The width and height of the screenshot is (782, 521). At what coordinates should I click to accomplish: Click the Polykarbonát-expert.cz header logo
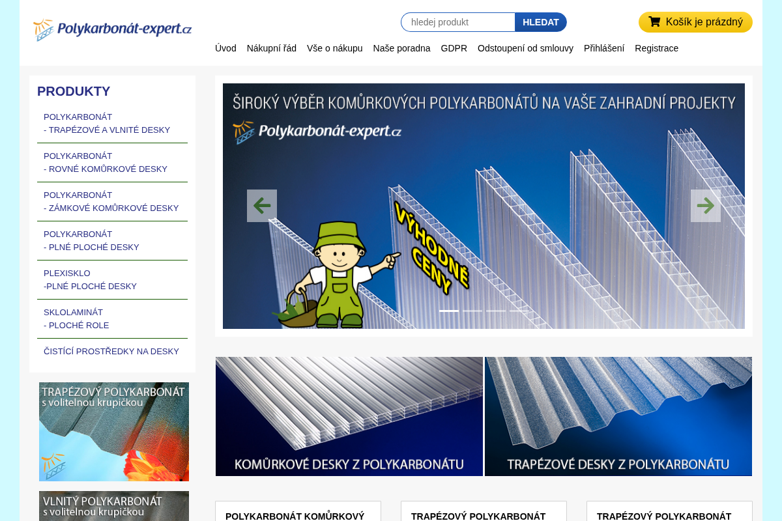click(x=112, y=30)
